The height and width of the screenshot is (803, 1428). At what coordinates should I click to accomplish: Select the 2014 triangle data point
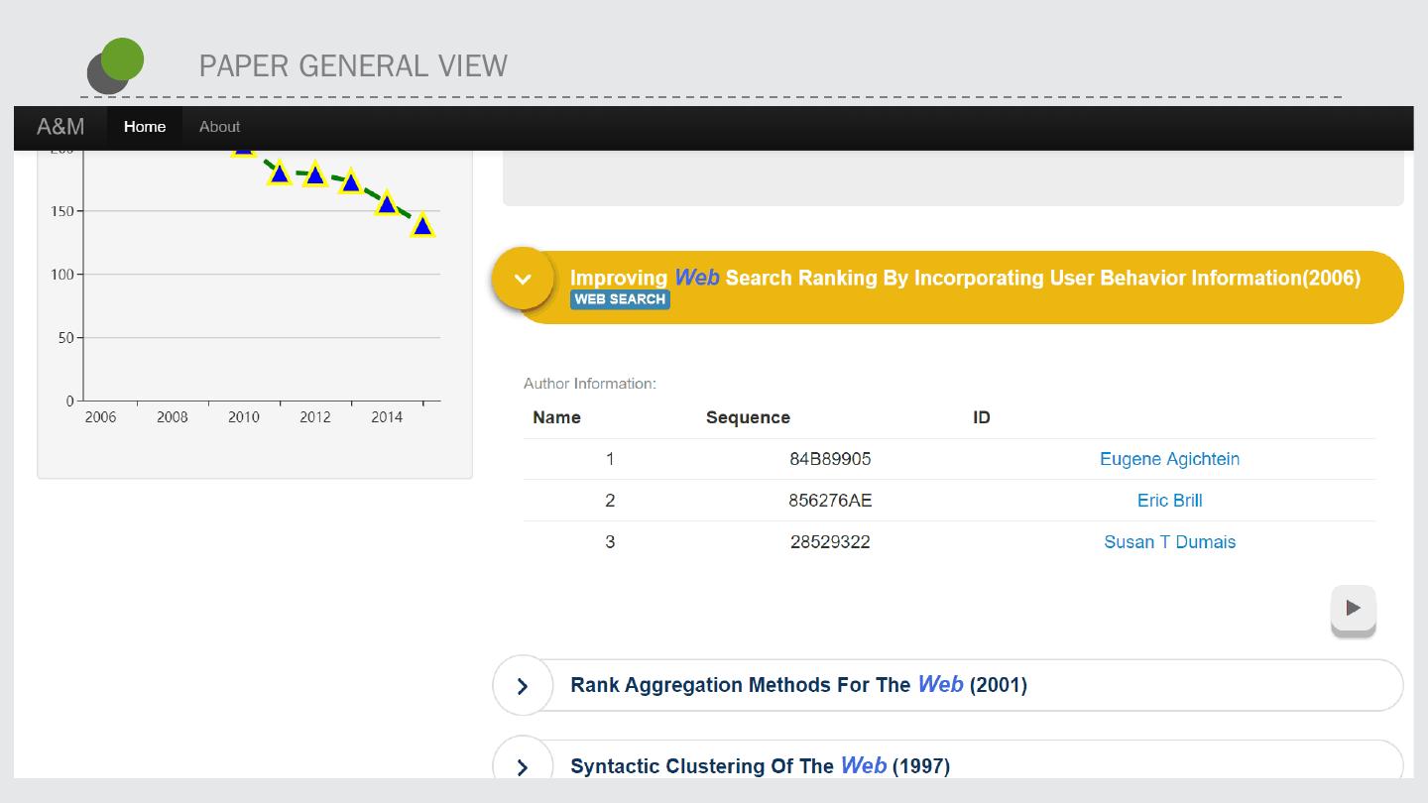[x=387, y=204]
